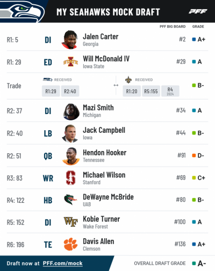The image size is (215, 271).
Task: Click the Mazi Smith player name
Action: tap(98, 108)
